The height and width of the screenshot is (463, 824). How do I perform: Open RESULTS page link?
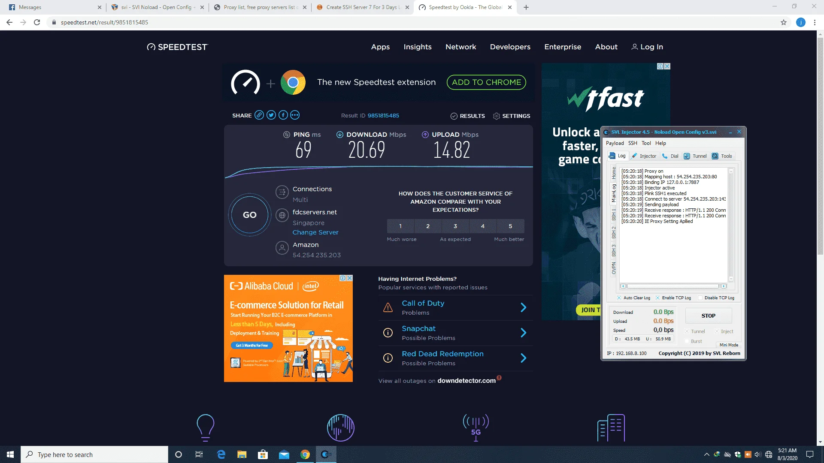[468, 116]
